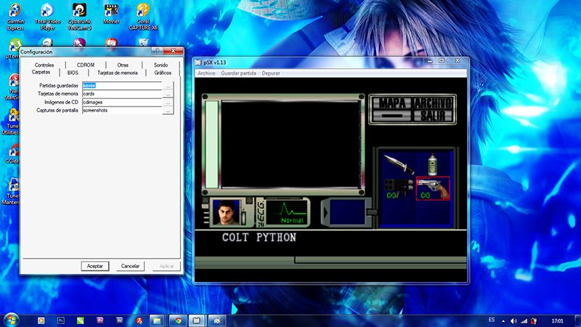Launch CyberLink YouCam 5 shortcut

coord(79,17)
